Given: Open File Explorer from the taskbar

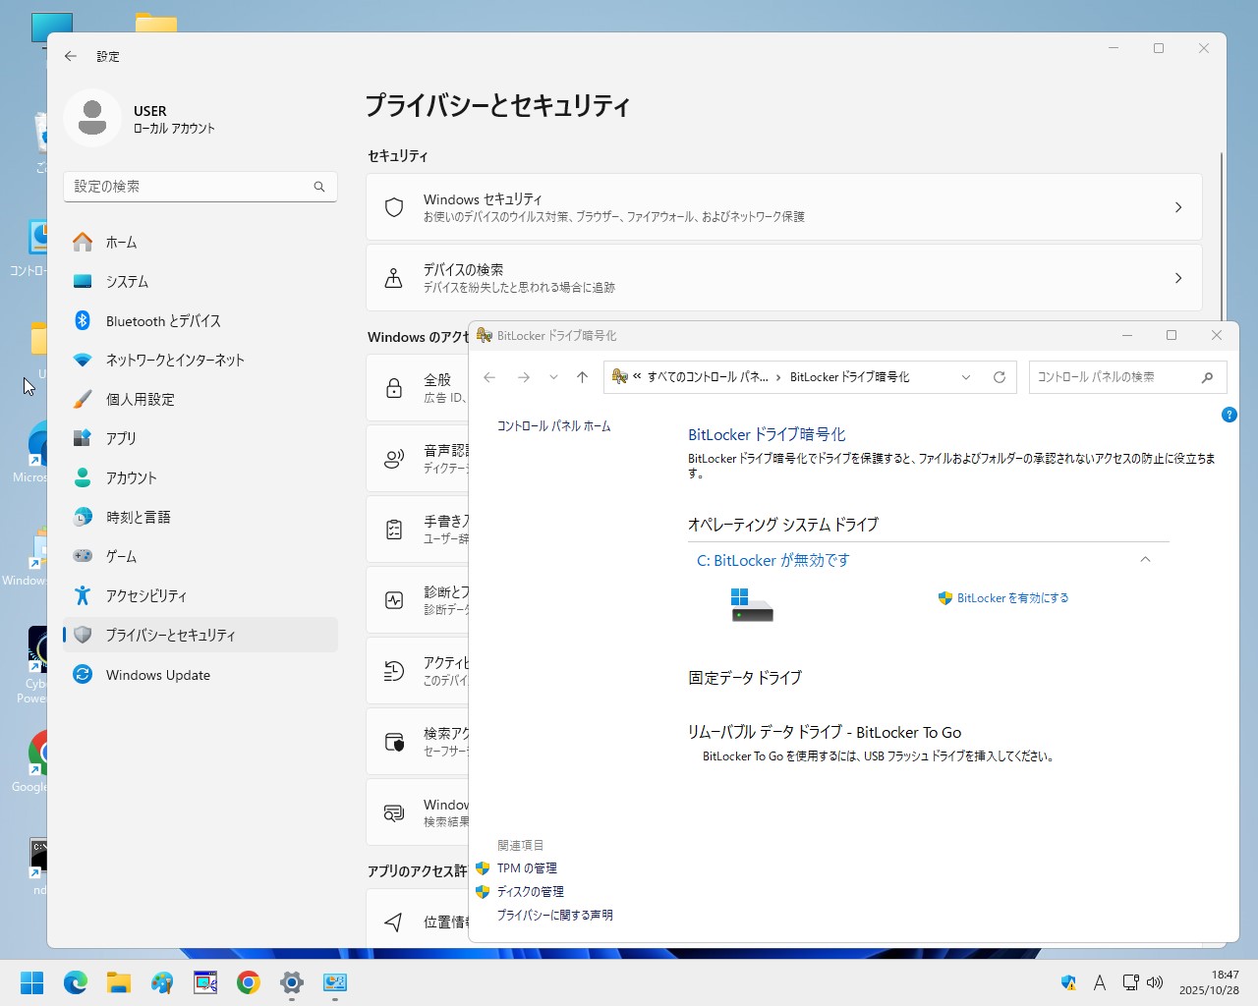Looking at the screenshot, I should tap(119, 982).
